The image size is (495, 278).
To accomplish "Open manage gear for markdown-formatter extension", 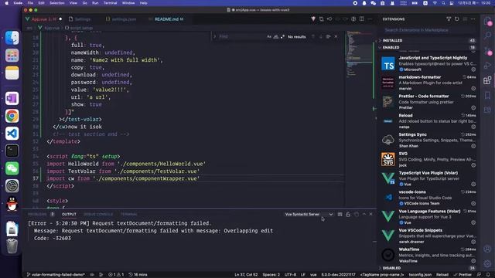I will [473, 89].
